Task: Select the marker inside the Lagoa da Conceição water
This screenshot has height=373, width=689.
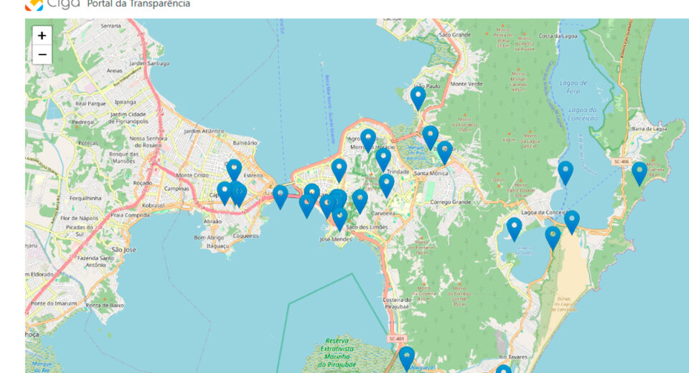Action: [x=566, y=173]
